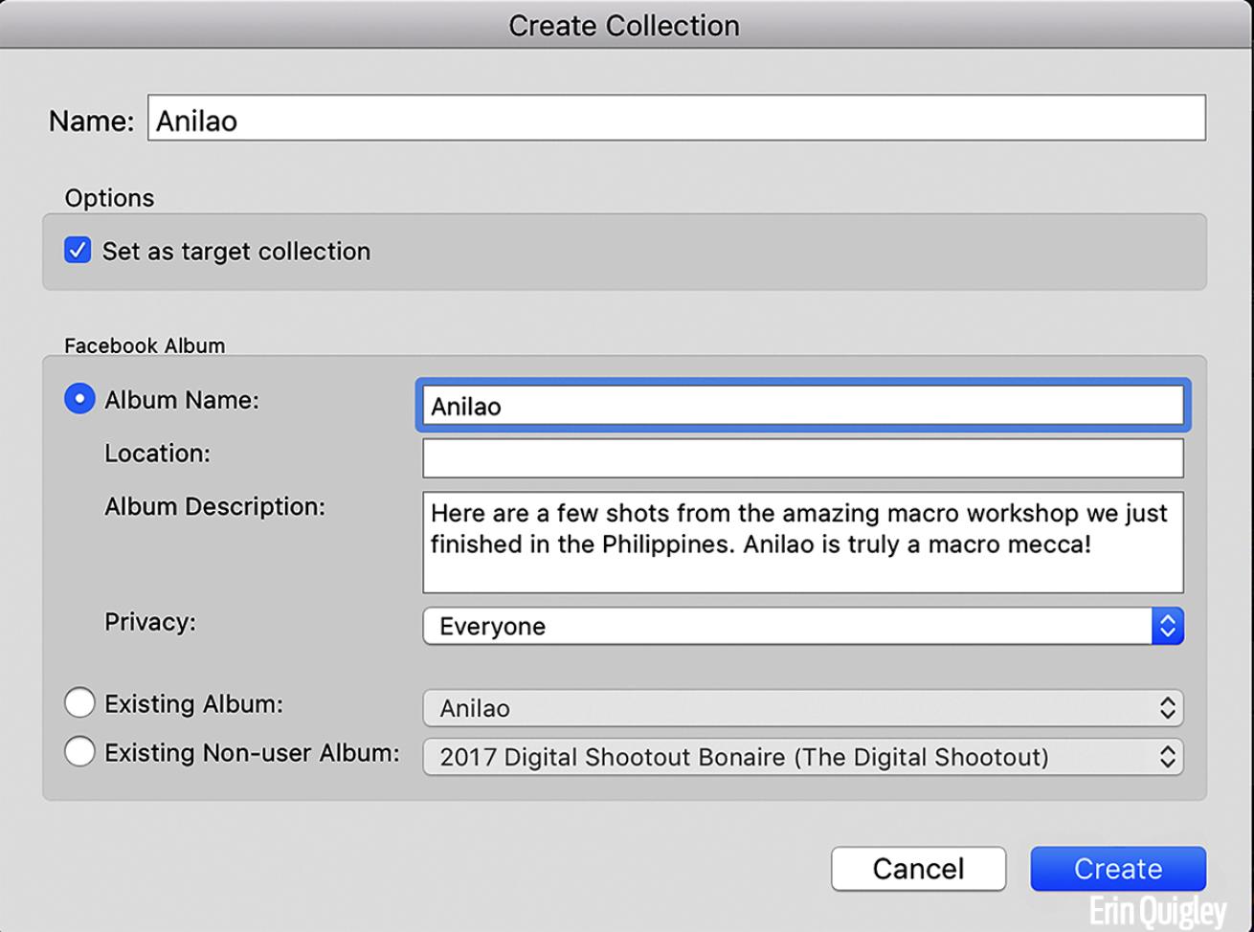Click the blue Create button
Viewport: 1254px width, 932px height.
coord(1117,868)
